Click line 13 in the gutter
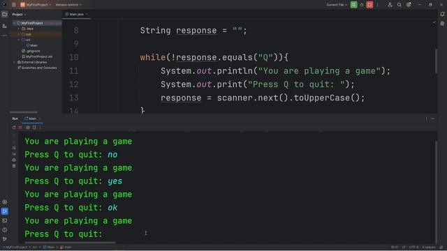 click(x=73, y=98)
